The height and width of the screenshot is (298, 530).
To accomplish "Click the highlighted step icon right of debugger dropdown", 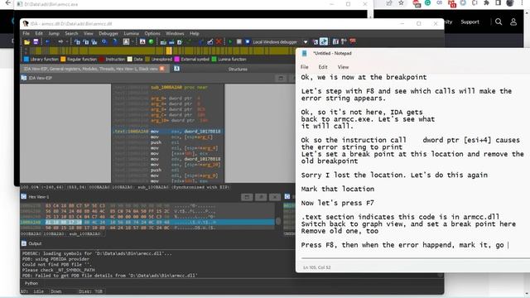I will (324, 41).
